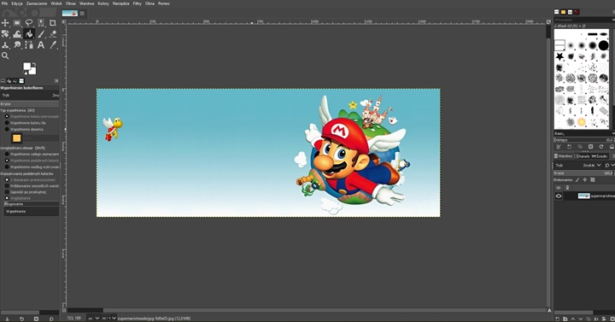Image resolution: width=615 pixels, height=322 pixels.
Task: Select the Fuzzy Select tool
Action: [41, 23]
